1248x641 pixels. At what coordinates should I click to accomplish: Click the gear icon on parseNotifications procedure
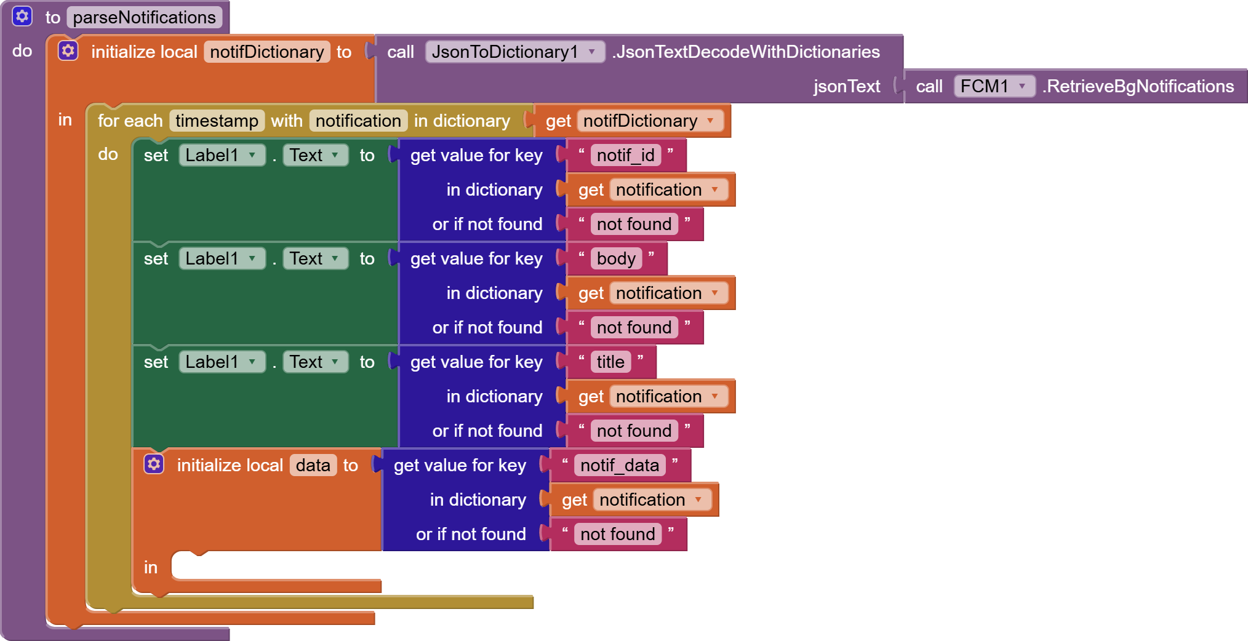[22, 17]
